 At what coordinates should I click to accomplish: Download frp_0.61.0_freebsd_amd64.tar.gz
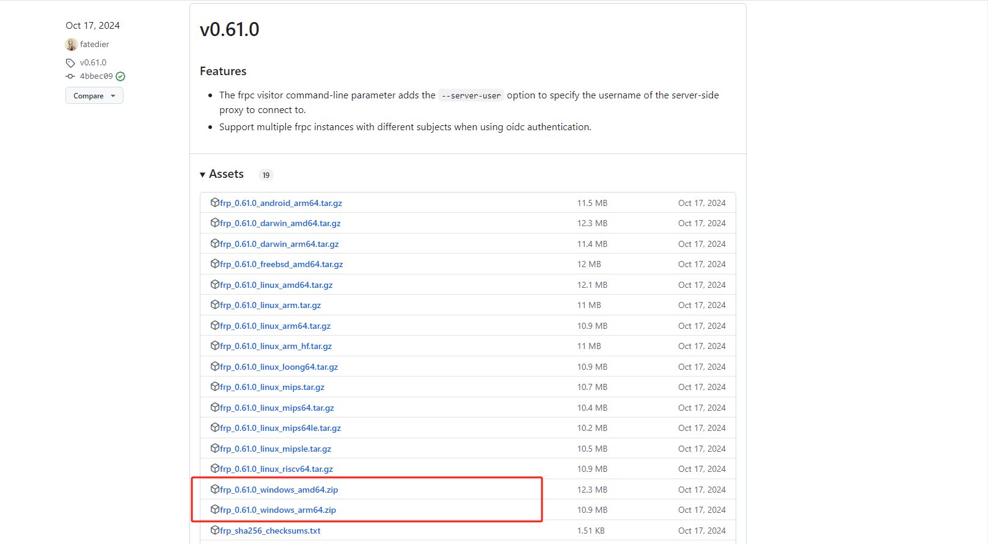tap(281, 264)
